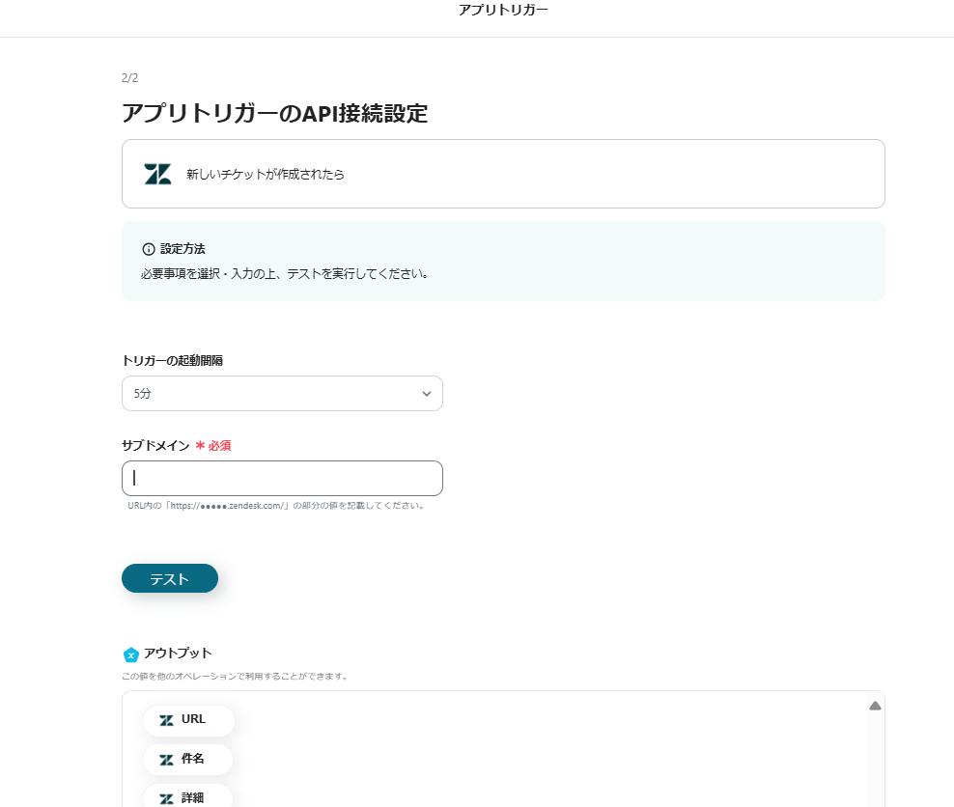Click the output list scroll-up arrow
Image resolution: width=954 pixels, height=807 pixels.
tap(875, 706)
